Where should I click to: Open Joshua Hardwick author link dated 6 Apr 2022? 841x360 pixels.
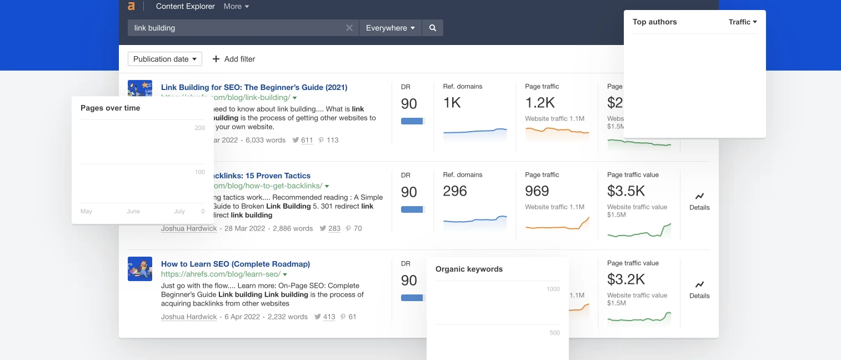[189, 317]
